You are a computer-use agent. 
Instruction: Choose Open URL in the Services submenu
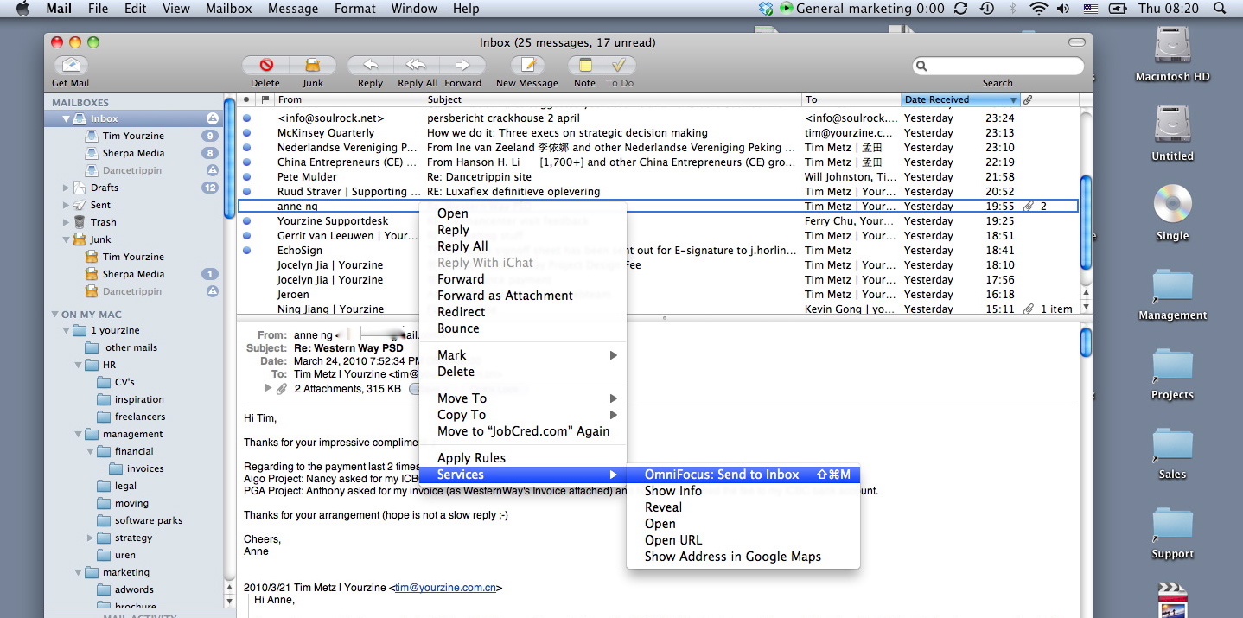743,540
